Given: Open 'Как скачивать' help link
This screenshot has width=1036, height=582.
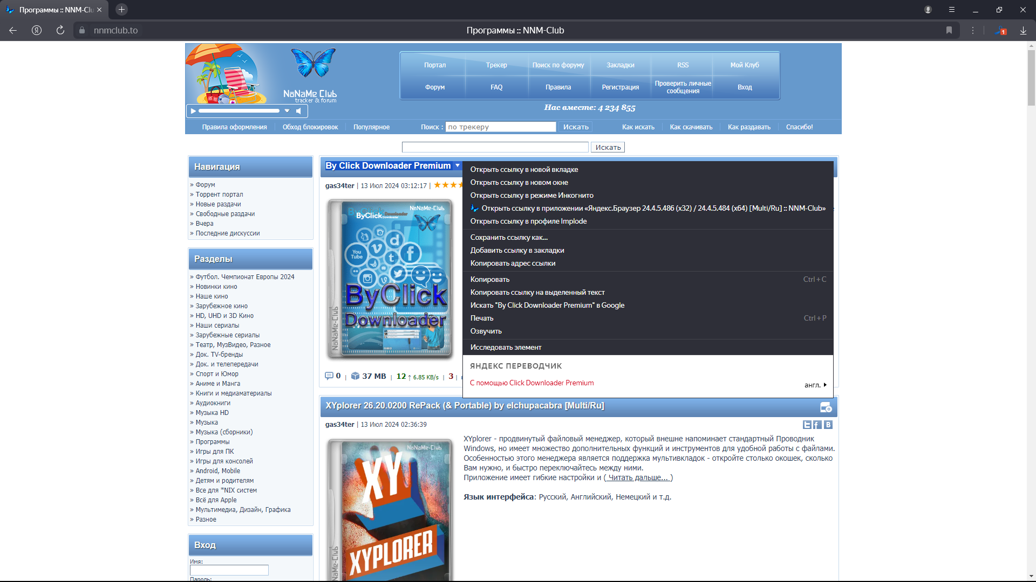Looking at the screenshot, I should click(691, 127).
